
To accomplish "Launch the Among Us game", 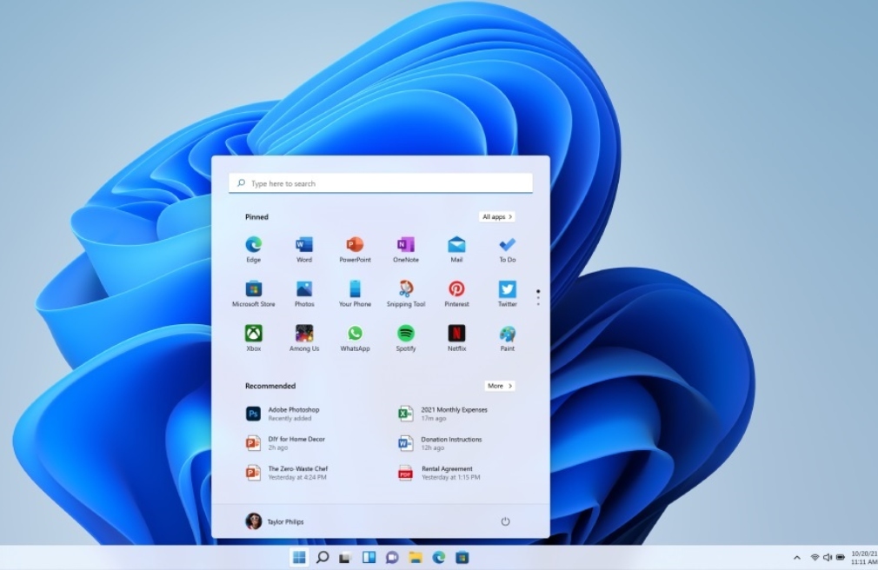I will [304, 338].
